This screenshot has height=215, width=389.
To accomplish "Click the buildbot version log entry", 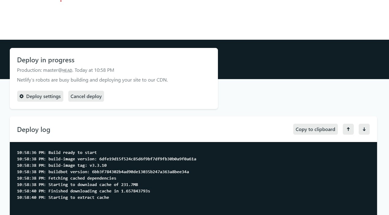I will point(103,172).
